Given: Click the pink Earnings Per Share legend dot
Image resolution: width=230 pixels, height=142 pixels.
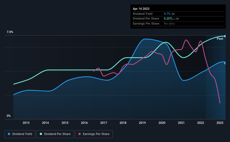Looking at the screenshot, I should 80,134.
